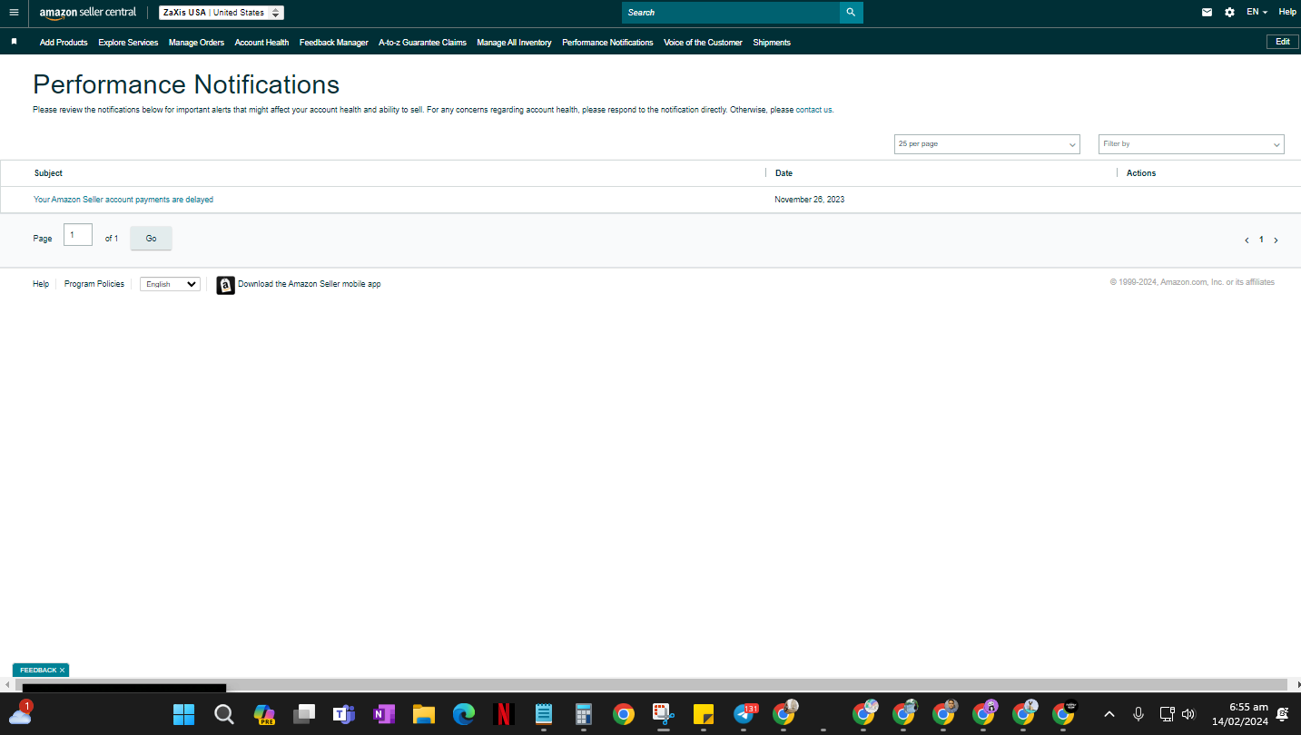Image resolution: width=1301 pixels, height=735 pixels.
Task: Go to next page arrow
Action: (x=1276, y=240)
